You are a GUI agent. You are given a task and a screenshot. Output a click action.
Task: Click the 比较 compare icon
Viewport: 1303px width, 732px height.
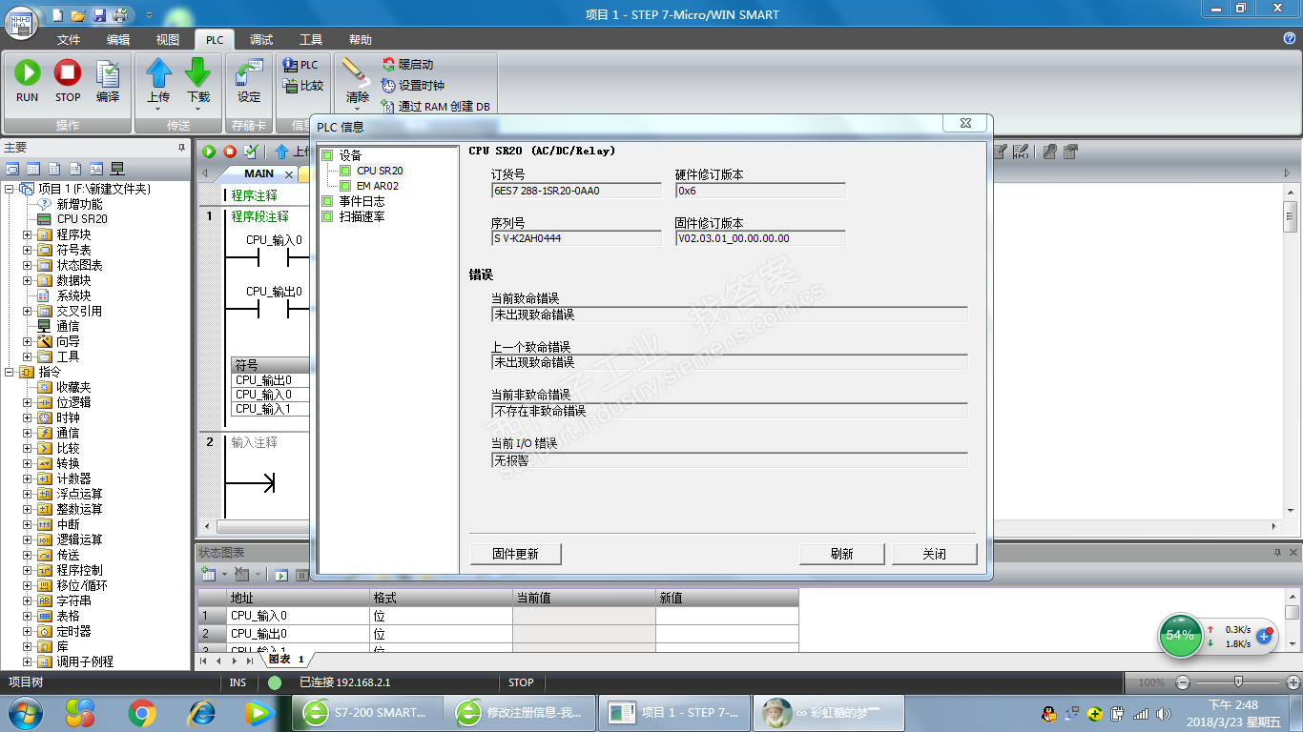pyautogui.click(x=303, y=86)
